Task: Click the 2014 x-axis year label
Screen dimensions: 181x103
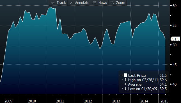Action: 144,101
